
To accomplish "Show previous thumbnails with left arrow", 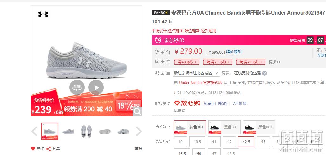I will tap(34, 131).
